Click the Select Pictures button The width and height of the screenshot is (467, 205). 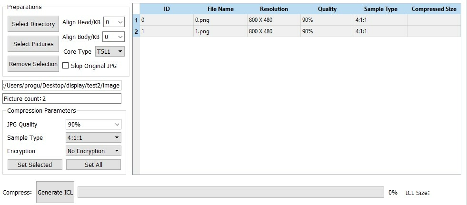[33, 44]
